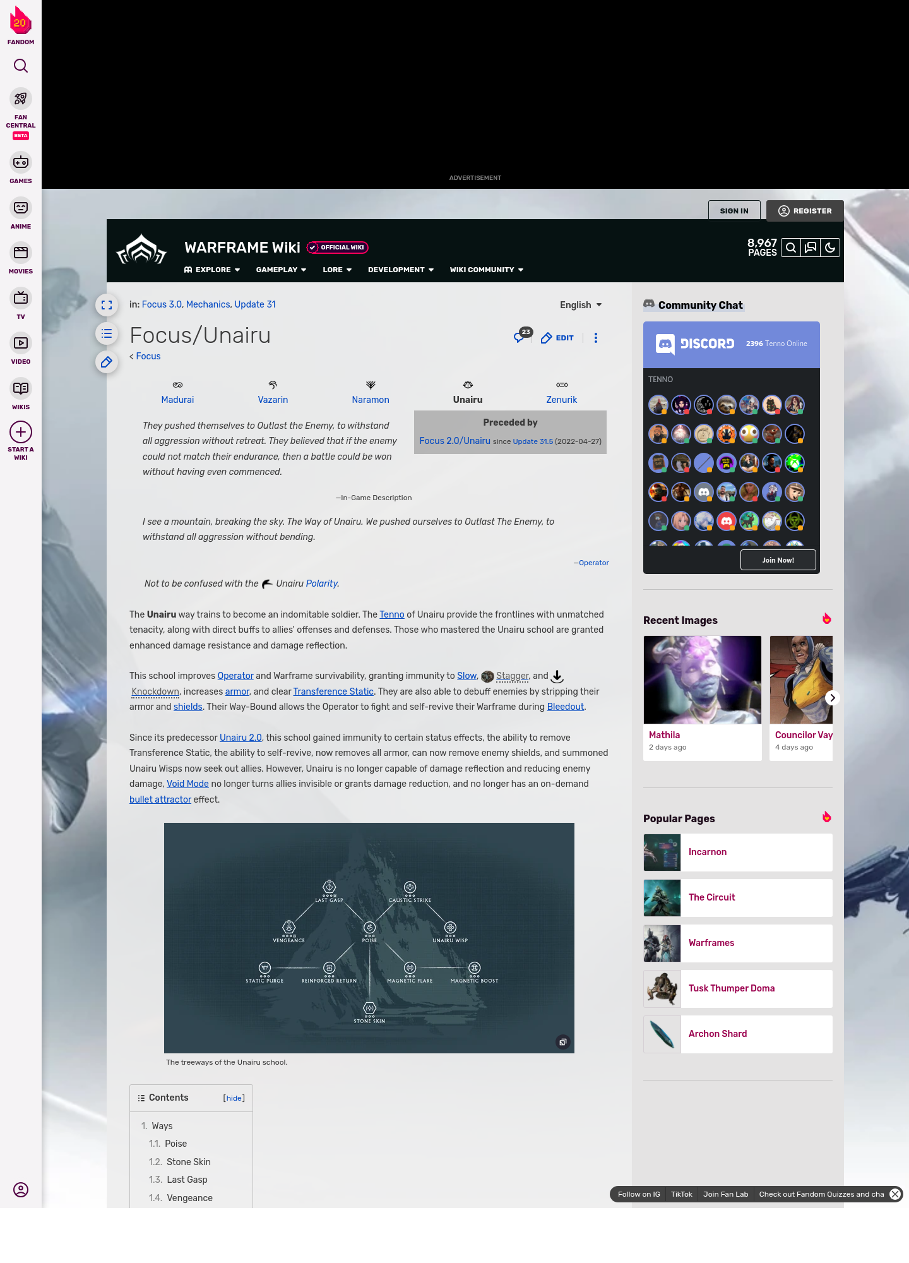Open the English language dropdown
The width and height of the screenshot is (909, 1263).
(x=581, y=305)
